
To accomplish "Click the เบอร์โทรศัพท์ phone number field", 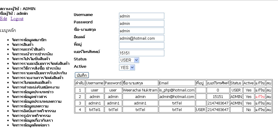I will 142,53.
